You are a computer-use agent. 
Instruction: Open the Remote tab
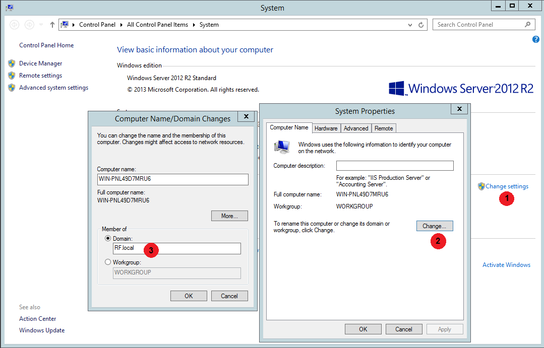point(384,128)
